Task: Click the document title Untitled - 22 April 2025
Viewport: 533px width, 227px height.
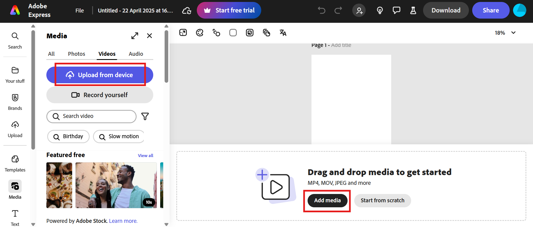Action: pyautogui.click(x=135, y=11)
